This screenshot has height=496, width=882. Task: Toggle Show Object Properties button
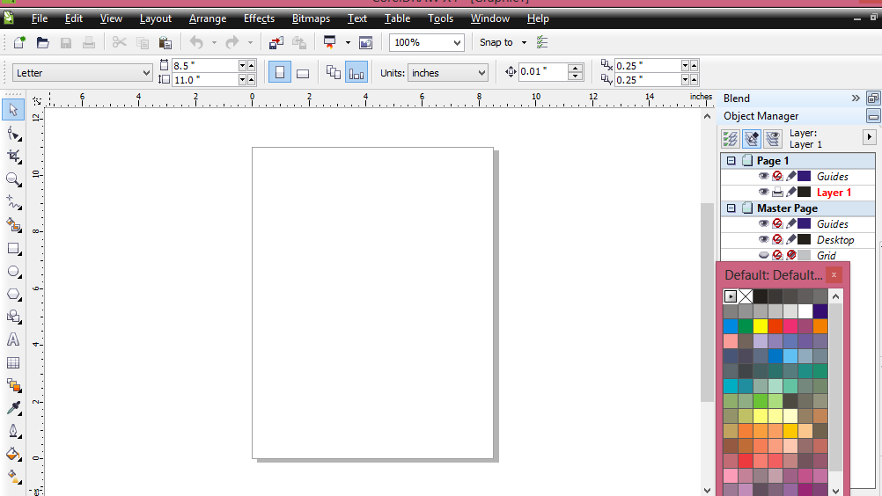pyautogui.click(x=731, y=138)
